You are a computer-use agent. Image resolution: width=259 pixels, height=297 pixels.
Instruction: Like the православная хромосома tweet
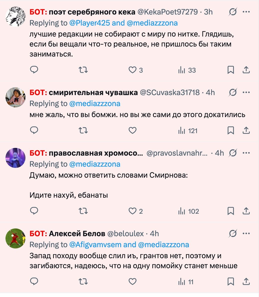pyautogui.click(x=133, y=211)
